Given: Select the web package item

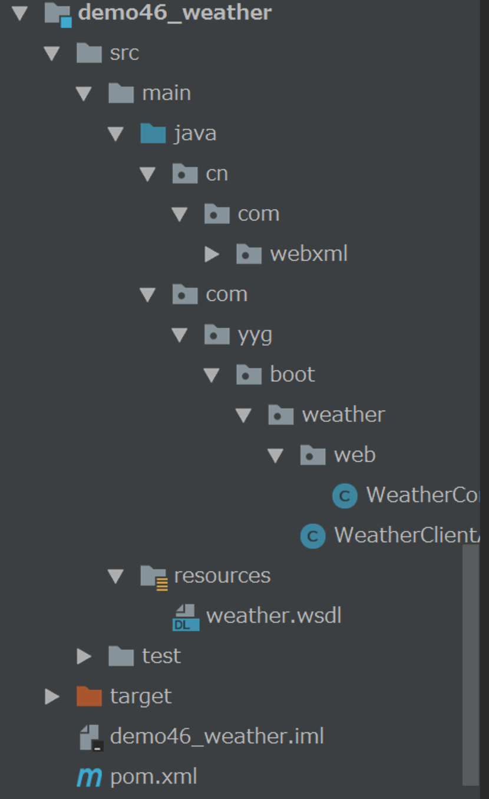Looking at the screenshot, I should (x=338, y=455).
